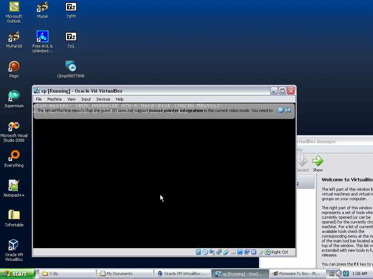Viewport: 373px width, 279px height.
Task: Switch to My Documents taskbar button
Action: [125, 274]
